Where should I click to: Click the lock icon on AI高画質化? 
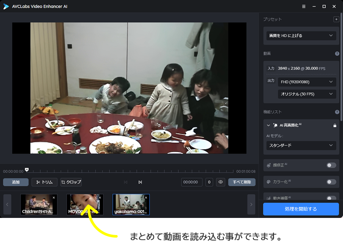[335, 125]
